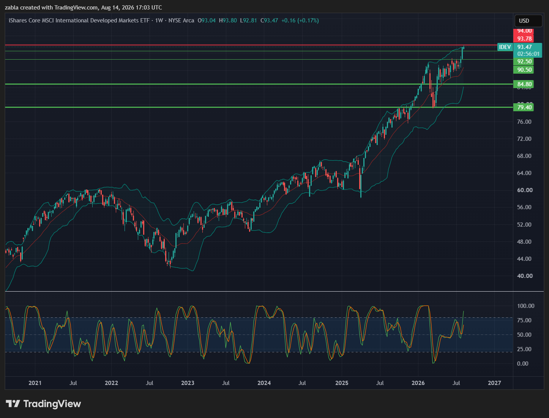This screenshot has width=549, height=418.
Task: Click the 0.00 oscillator scale label
Action: [x=522, y=364]
